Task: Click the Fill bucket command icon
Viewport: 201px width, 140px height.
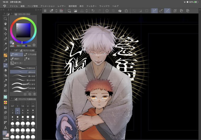Action: (x=120, y=11)
